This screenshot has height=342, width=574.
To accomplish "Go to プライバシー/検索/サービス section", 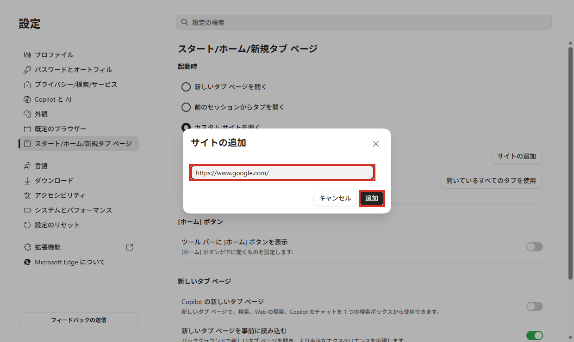I will point(79,84).
